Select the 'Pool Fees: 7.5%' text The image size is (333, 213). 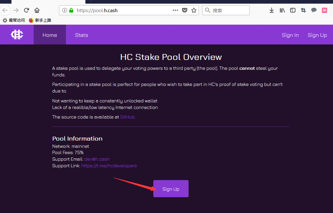tap(68, 152)
